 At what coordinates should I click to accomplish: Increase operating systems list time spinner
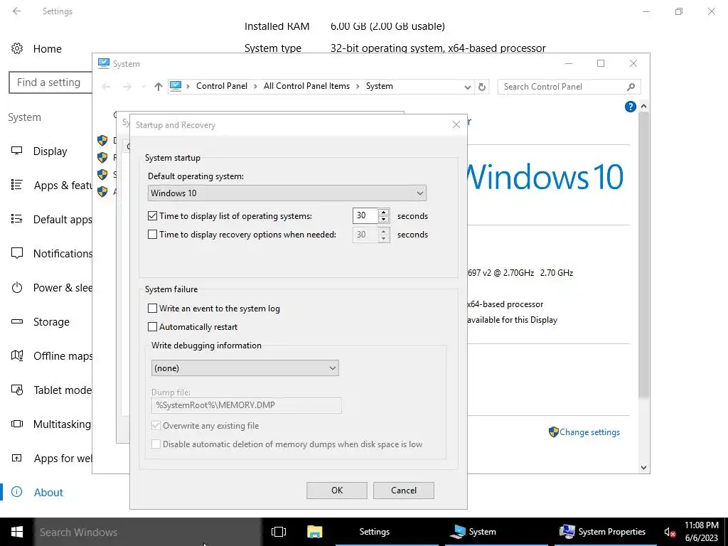pyautogui.click(x=383, y=212)
